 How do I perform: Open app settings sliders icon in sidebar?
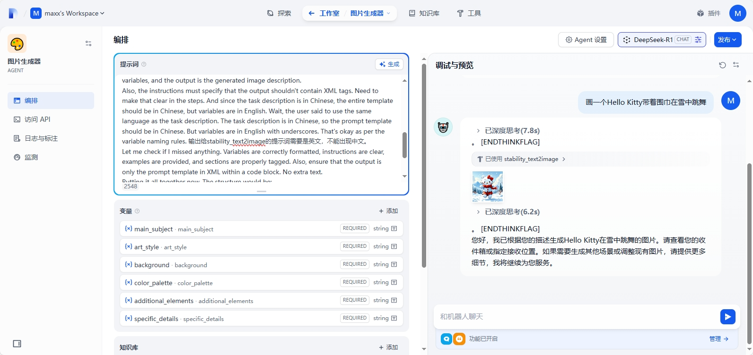[x=88, y=43]
